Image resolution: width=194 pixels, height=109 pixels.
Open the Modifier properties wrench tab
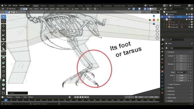coord(162,75)
